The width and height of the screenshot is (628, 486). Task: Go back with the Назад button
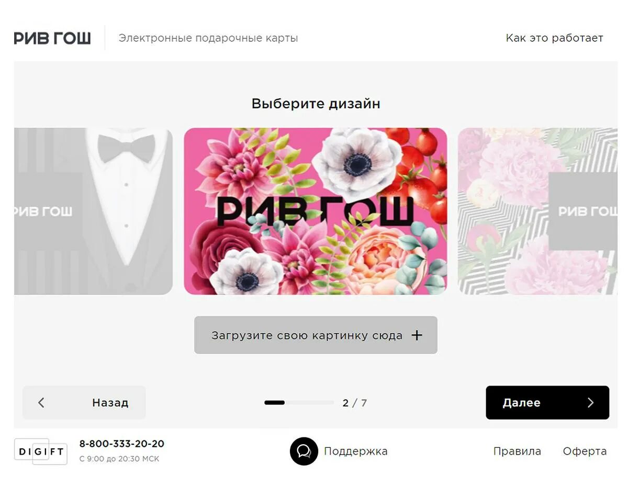pos(84,403)
